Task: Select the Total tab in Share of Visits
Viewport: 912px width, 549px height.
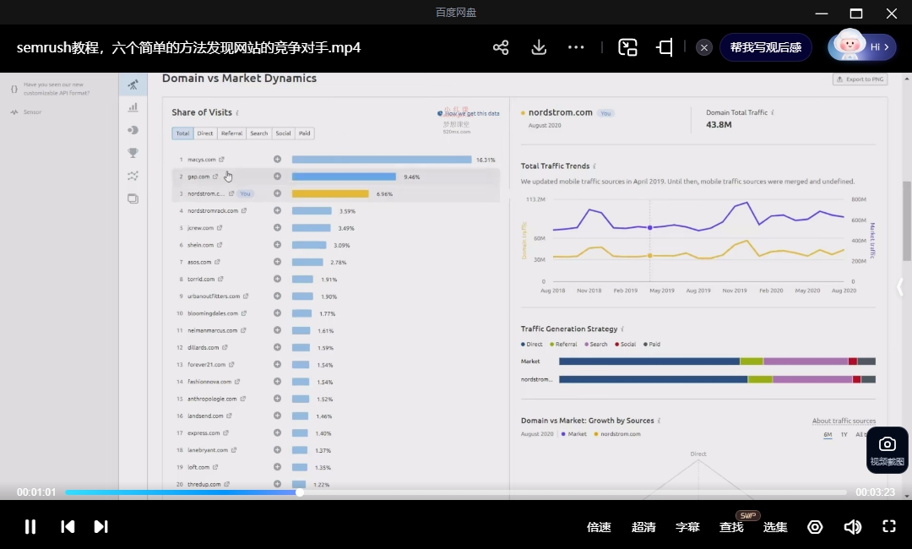Action: click(182, 133)
